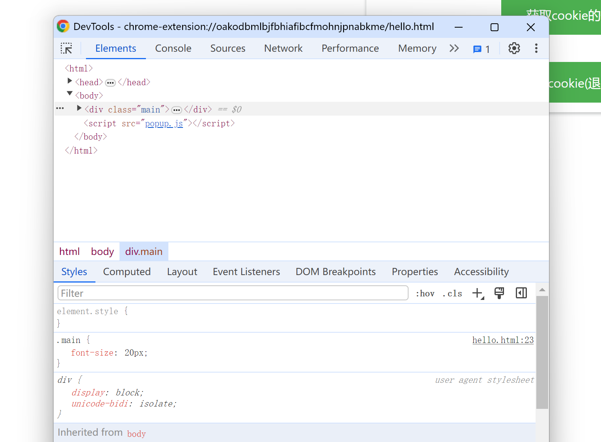Expand the collapsed head ellipsis badge
601x442 pixels.
[x=110, y=83]
